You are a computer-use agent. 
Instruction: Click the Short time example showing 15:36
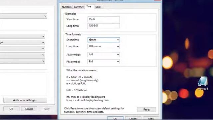click(104, 19)
